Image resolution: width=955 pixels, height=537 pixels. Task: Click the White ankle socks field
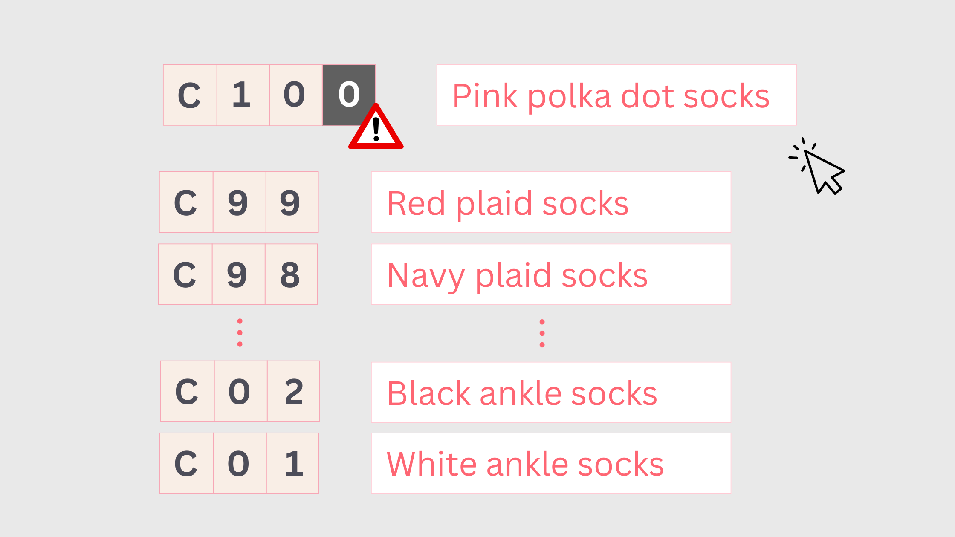coord(551,463)
